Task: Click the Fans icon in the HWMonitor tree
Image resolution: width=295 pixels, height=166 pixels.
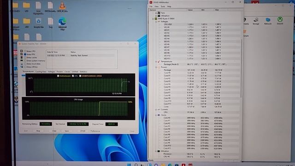Action: (159, 13)
